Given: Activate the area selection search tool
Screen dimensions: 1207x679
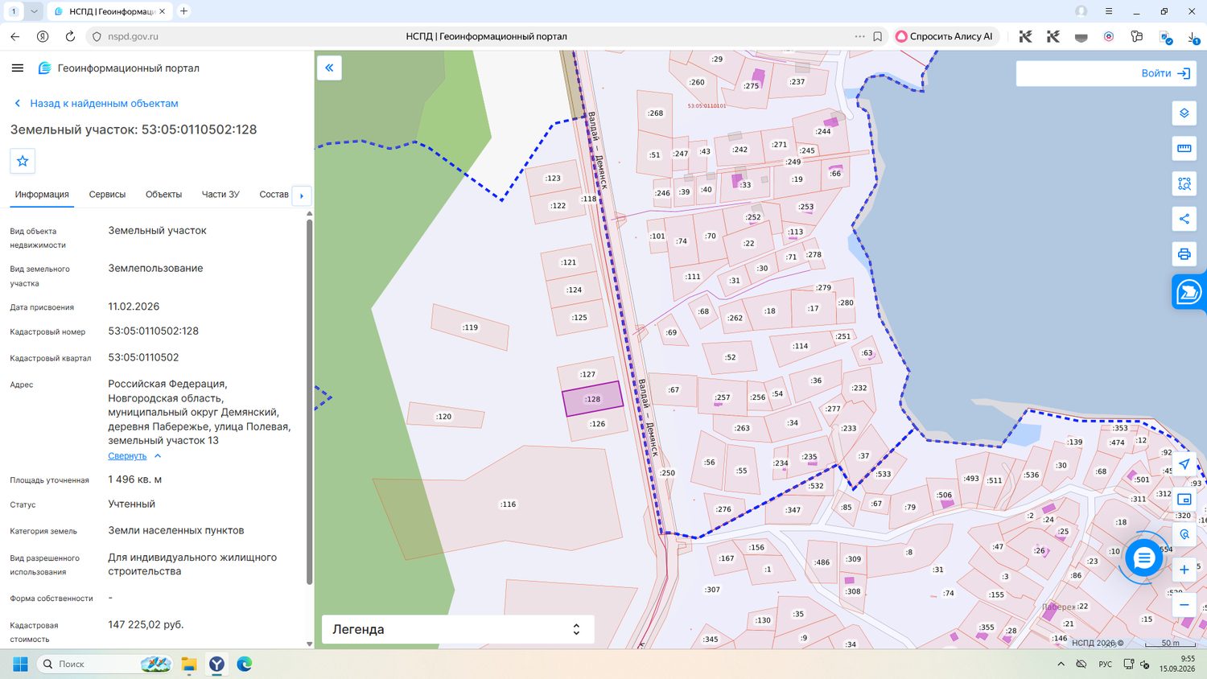Looking at the screenshot, I should point(1184,183).
